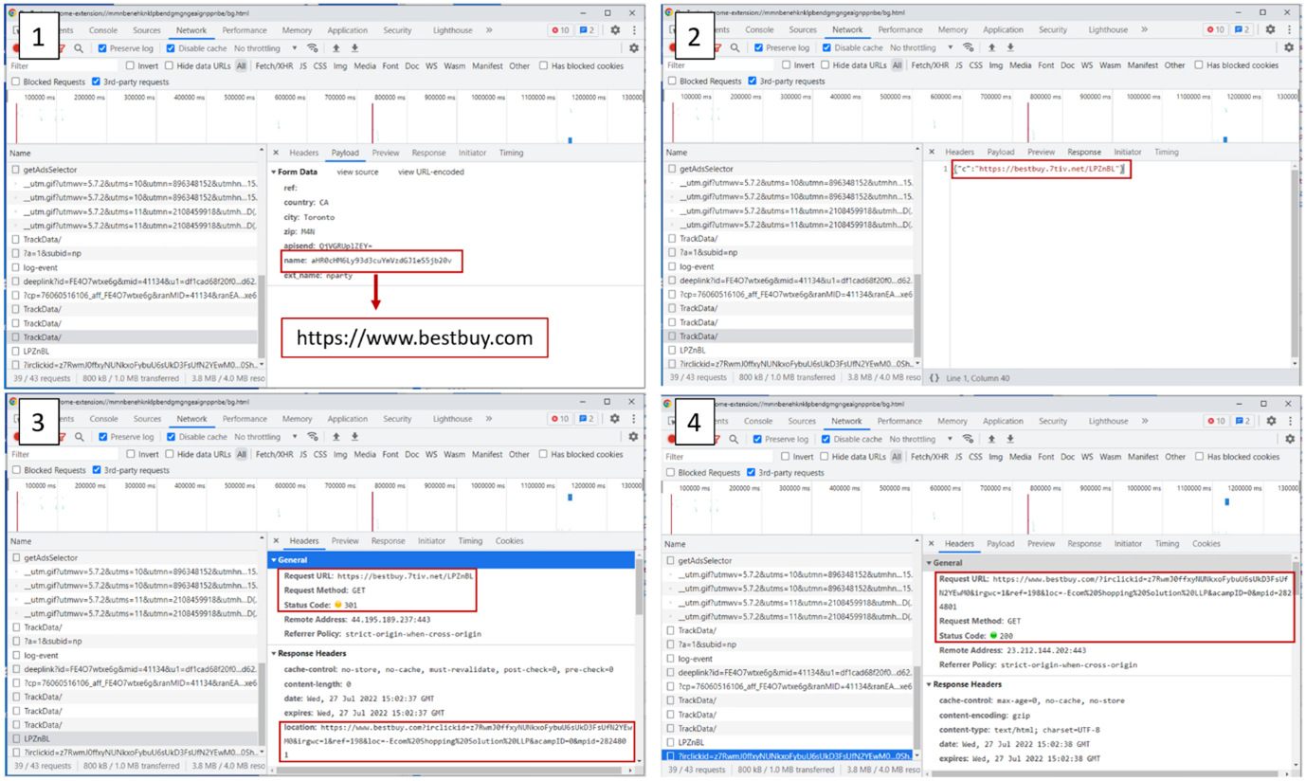
Task: Click the blue issues badge in window 1
Action: (x=588, y=30)
